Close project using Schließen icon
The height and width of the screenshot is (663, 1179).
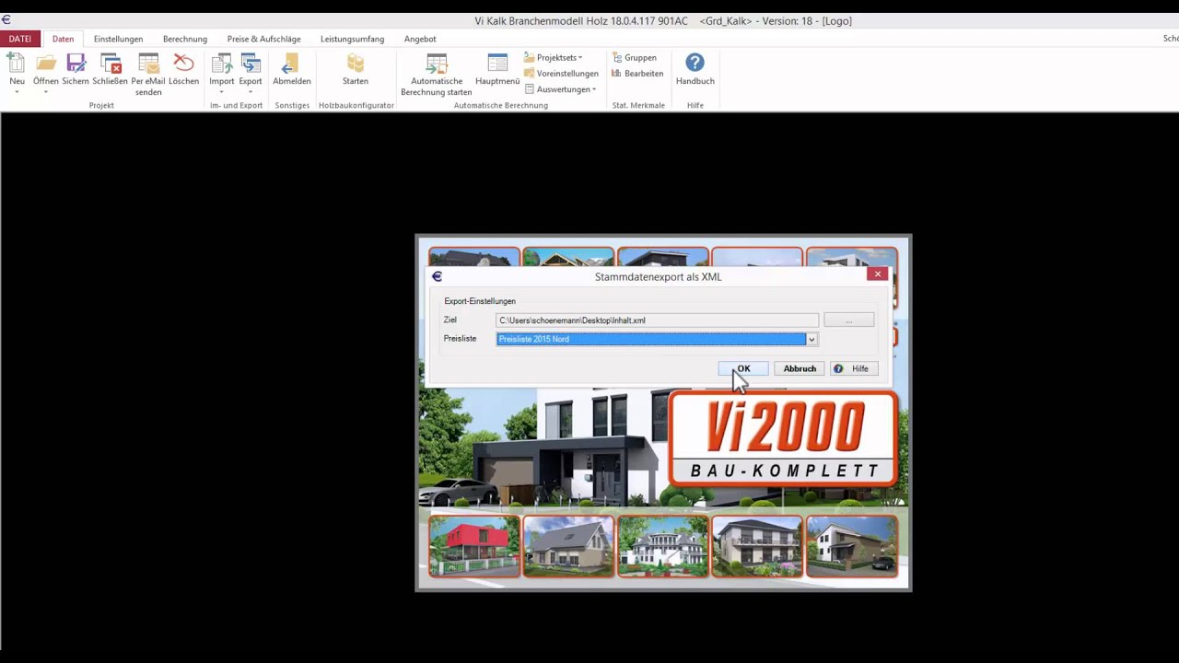pos(110,64)
